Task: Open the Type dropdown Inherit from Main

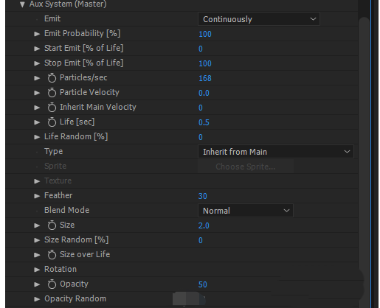Action: tap(276, 152)
